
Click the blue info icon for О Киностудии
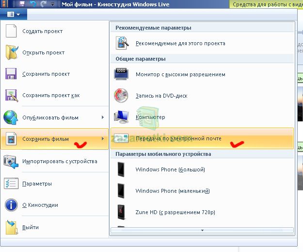pyautogui.click(x=11, y=205)
